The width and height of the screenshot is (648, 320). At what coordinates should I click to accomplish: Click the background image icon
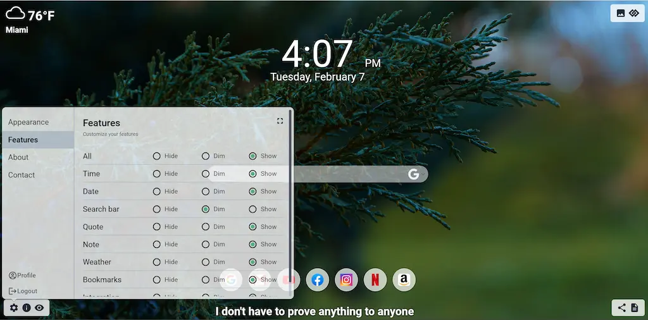point(621,13)
